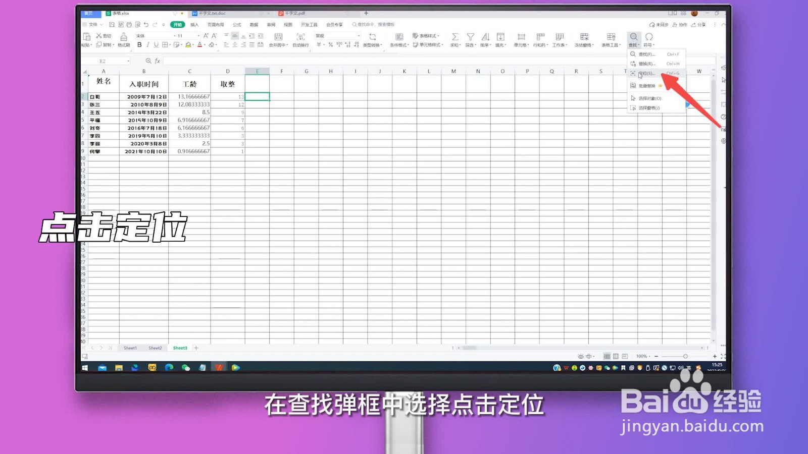The width and height of the screenshot is (808, 454).
Task: Click the plus button to add a new sheet
Action: point(196,348)
